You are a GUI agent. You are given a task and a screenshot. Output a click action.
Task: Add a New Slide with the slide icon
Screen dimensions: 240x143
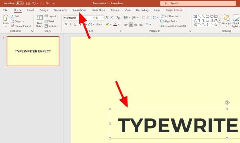coord(39,18)
